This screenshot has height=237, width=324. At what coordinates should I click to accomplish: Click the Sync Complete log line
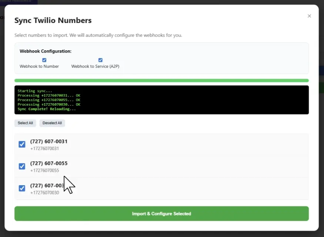43,109
